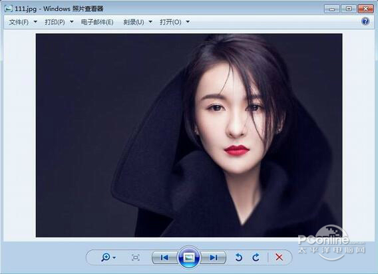Click the actual size fit icon
378x274 pixels.
tap(136, 257)
